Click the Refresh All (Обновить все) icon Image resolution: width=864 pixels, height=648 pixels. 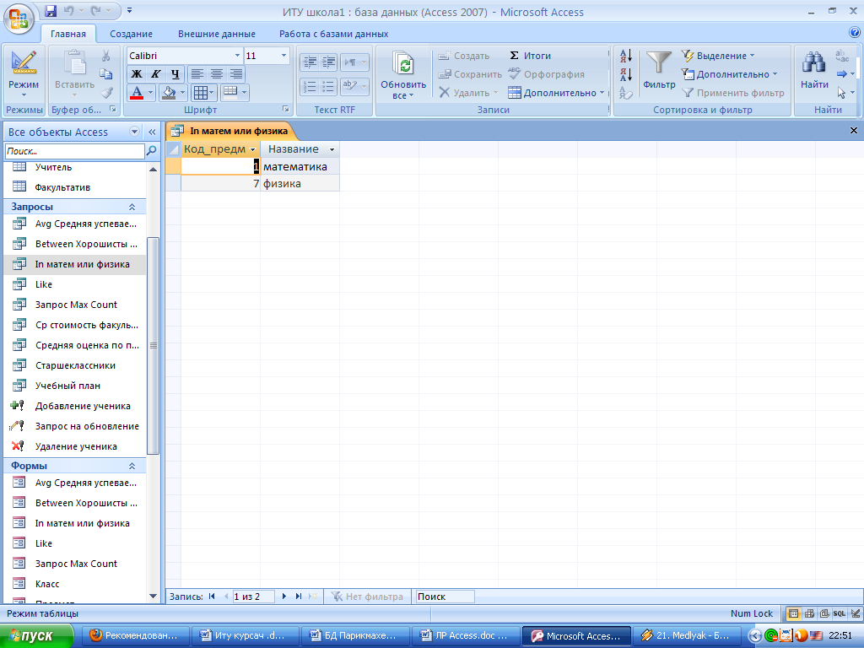click(x=403, y=65)
